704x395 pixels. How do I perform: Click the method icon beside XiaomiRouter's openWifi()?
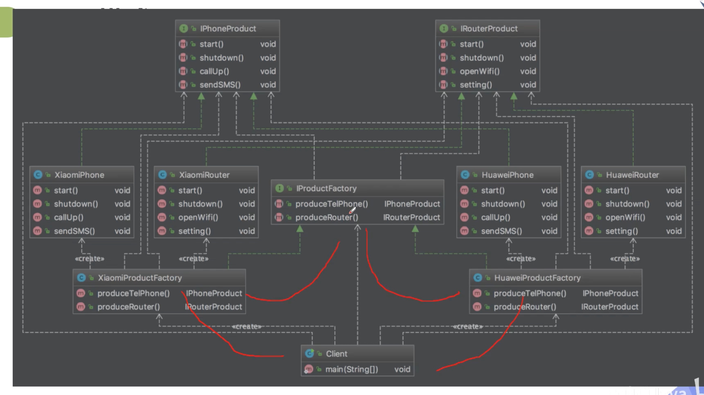tap(162, 217)
